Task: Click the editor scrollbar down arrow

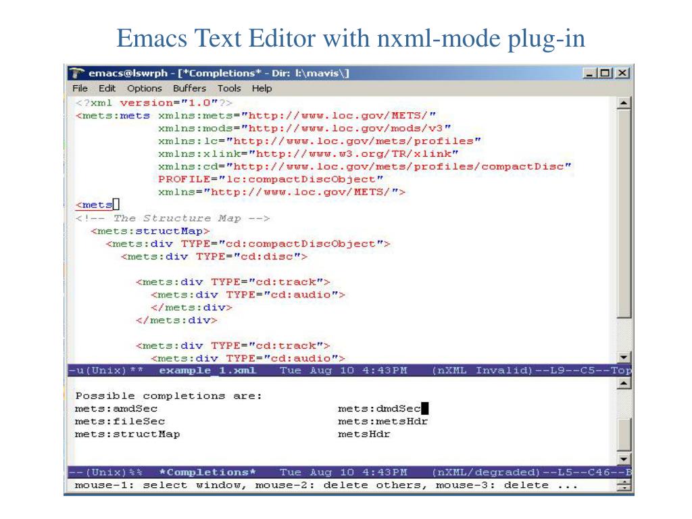Action: pos(624,357)
